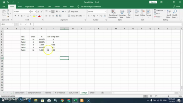183x103 pixels.
Task: Click the Percent Style icon
Action: pyautogui.click(x=94, y=16)
